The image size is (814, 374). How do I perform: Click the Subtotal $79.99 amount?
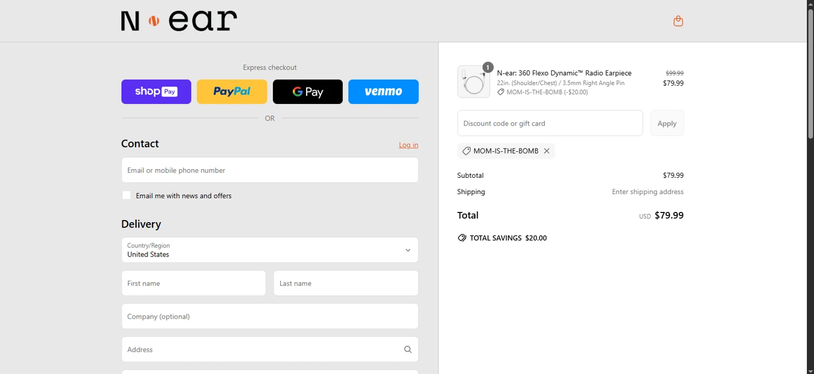(673, 176)
